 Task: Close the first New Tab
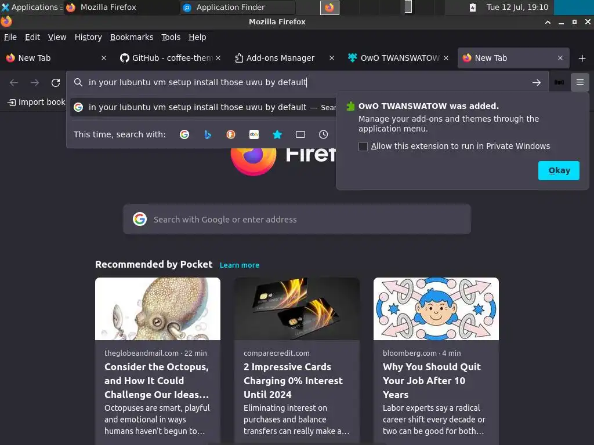pos(104,58)
